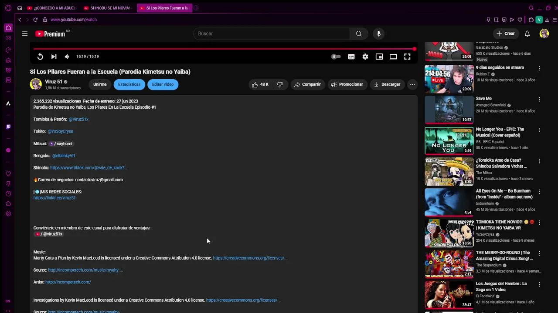Toggle subtitles on the player
This screenshot has height=313, width=558.
pos(351,57)
